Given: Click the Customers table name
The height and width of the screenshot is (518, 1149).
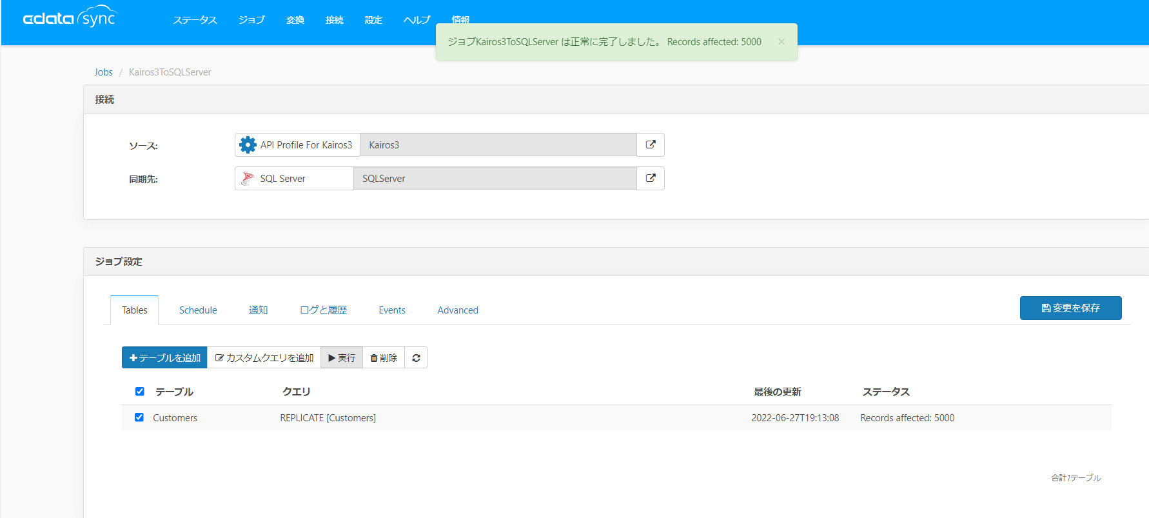Looking at the screenshot, I should click(x=175, y=418).
